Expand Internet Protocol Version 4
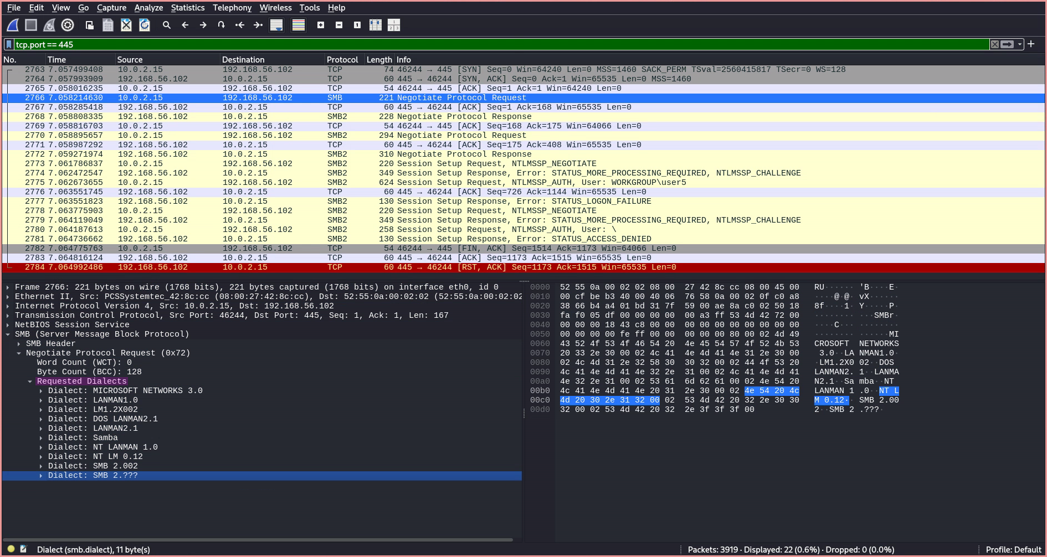This screenshot has width=1047, height=557. pos(8,306)
